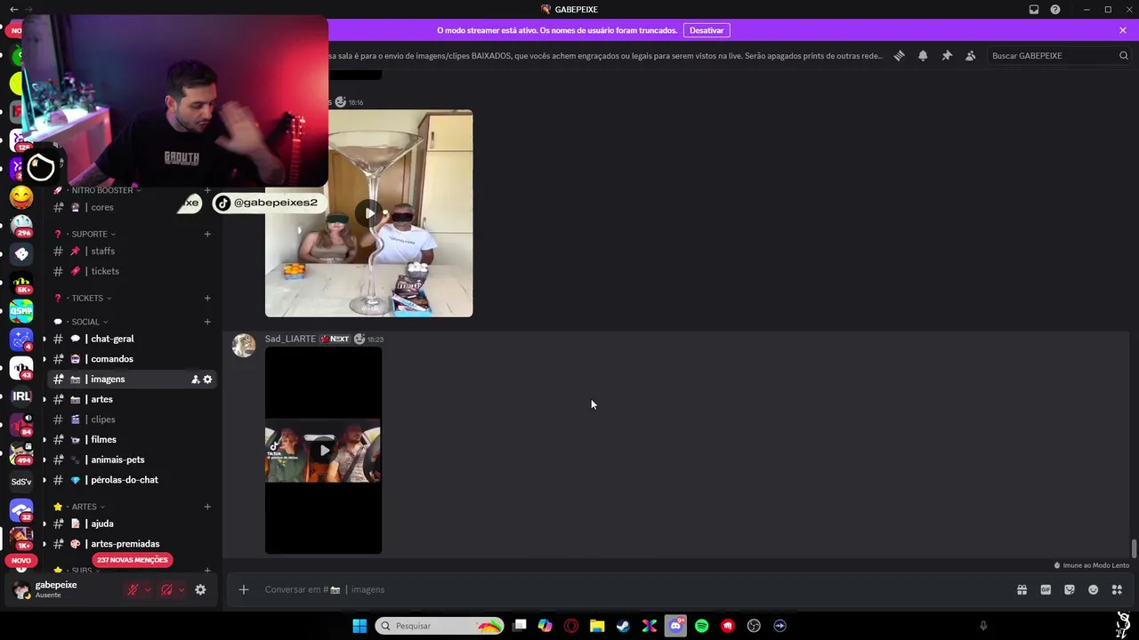1139x640 pixels.
Task: Open the Windows Start menu
Action: pos(359,626)
